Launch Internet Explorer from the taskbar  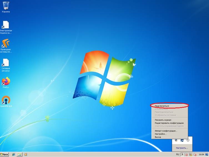pyautogui.click(x=14, y=154)
